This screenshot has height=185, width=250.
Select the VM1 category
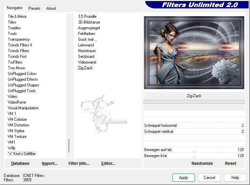[11, 142]
